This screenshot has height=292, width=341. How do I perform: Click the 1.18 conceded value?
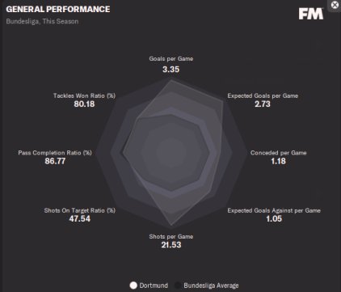pos(278,161)
